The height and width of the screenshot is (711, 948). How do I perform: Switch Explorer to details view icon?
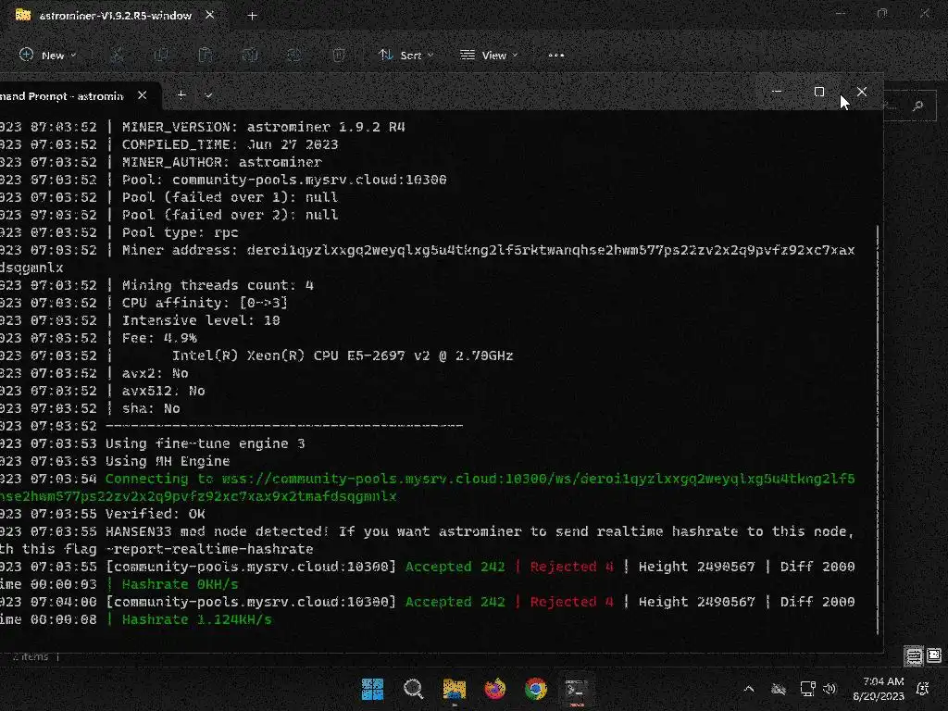pos(914,655)
